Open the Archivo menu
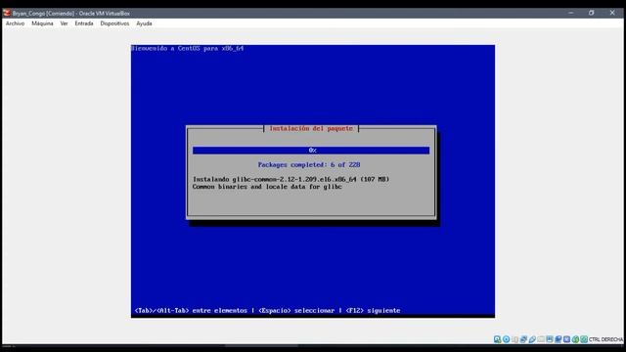Image resolution: width=626 pixels, height=352 pixels. pos(16,23)
